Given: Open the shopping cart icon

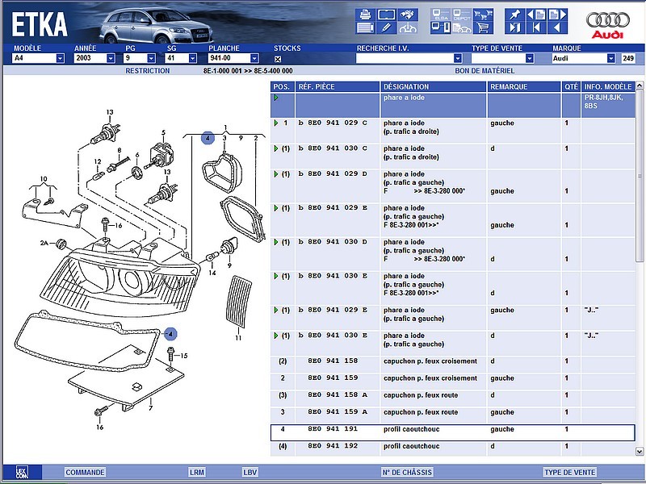Looking at the screenshot, I should pos(483,28).
